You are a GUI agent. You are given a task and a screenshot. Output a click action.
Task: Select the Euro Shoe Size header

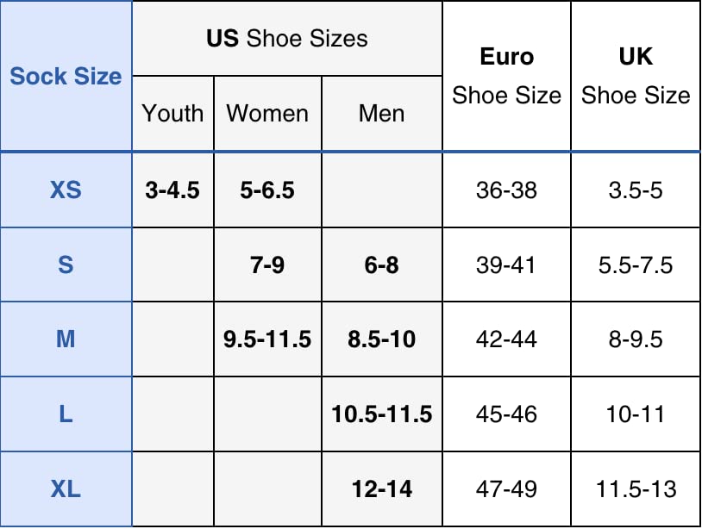[x=506, y=76]
